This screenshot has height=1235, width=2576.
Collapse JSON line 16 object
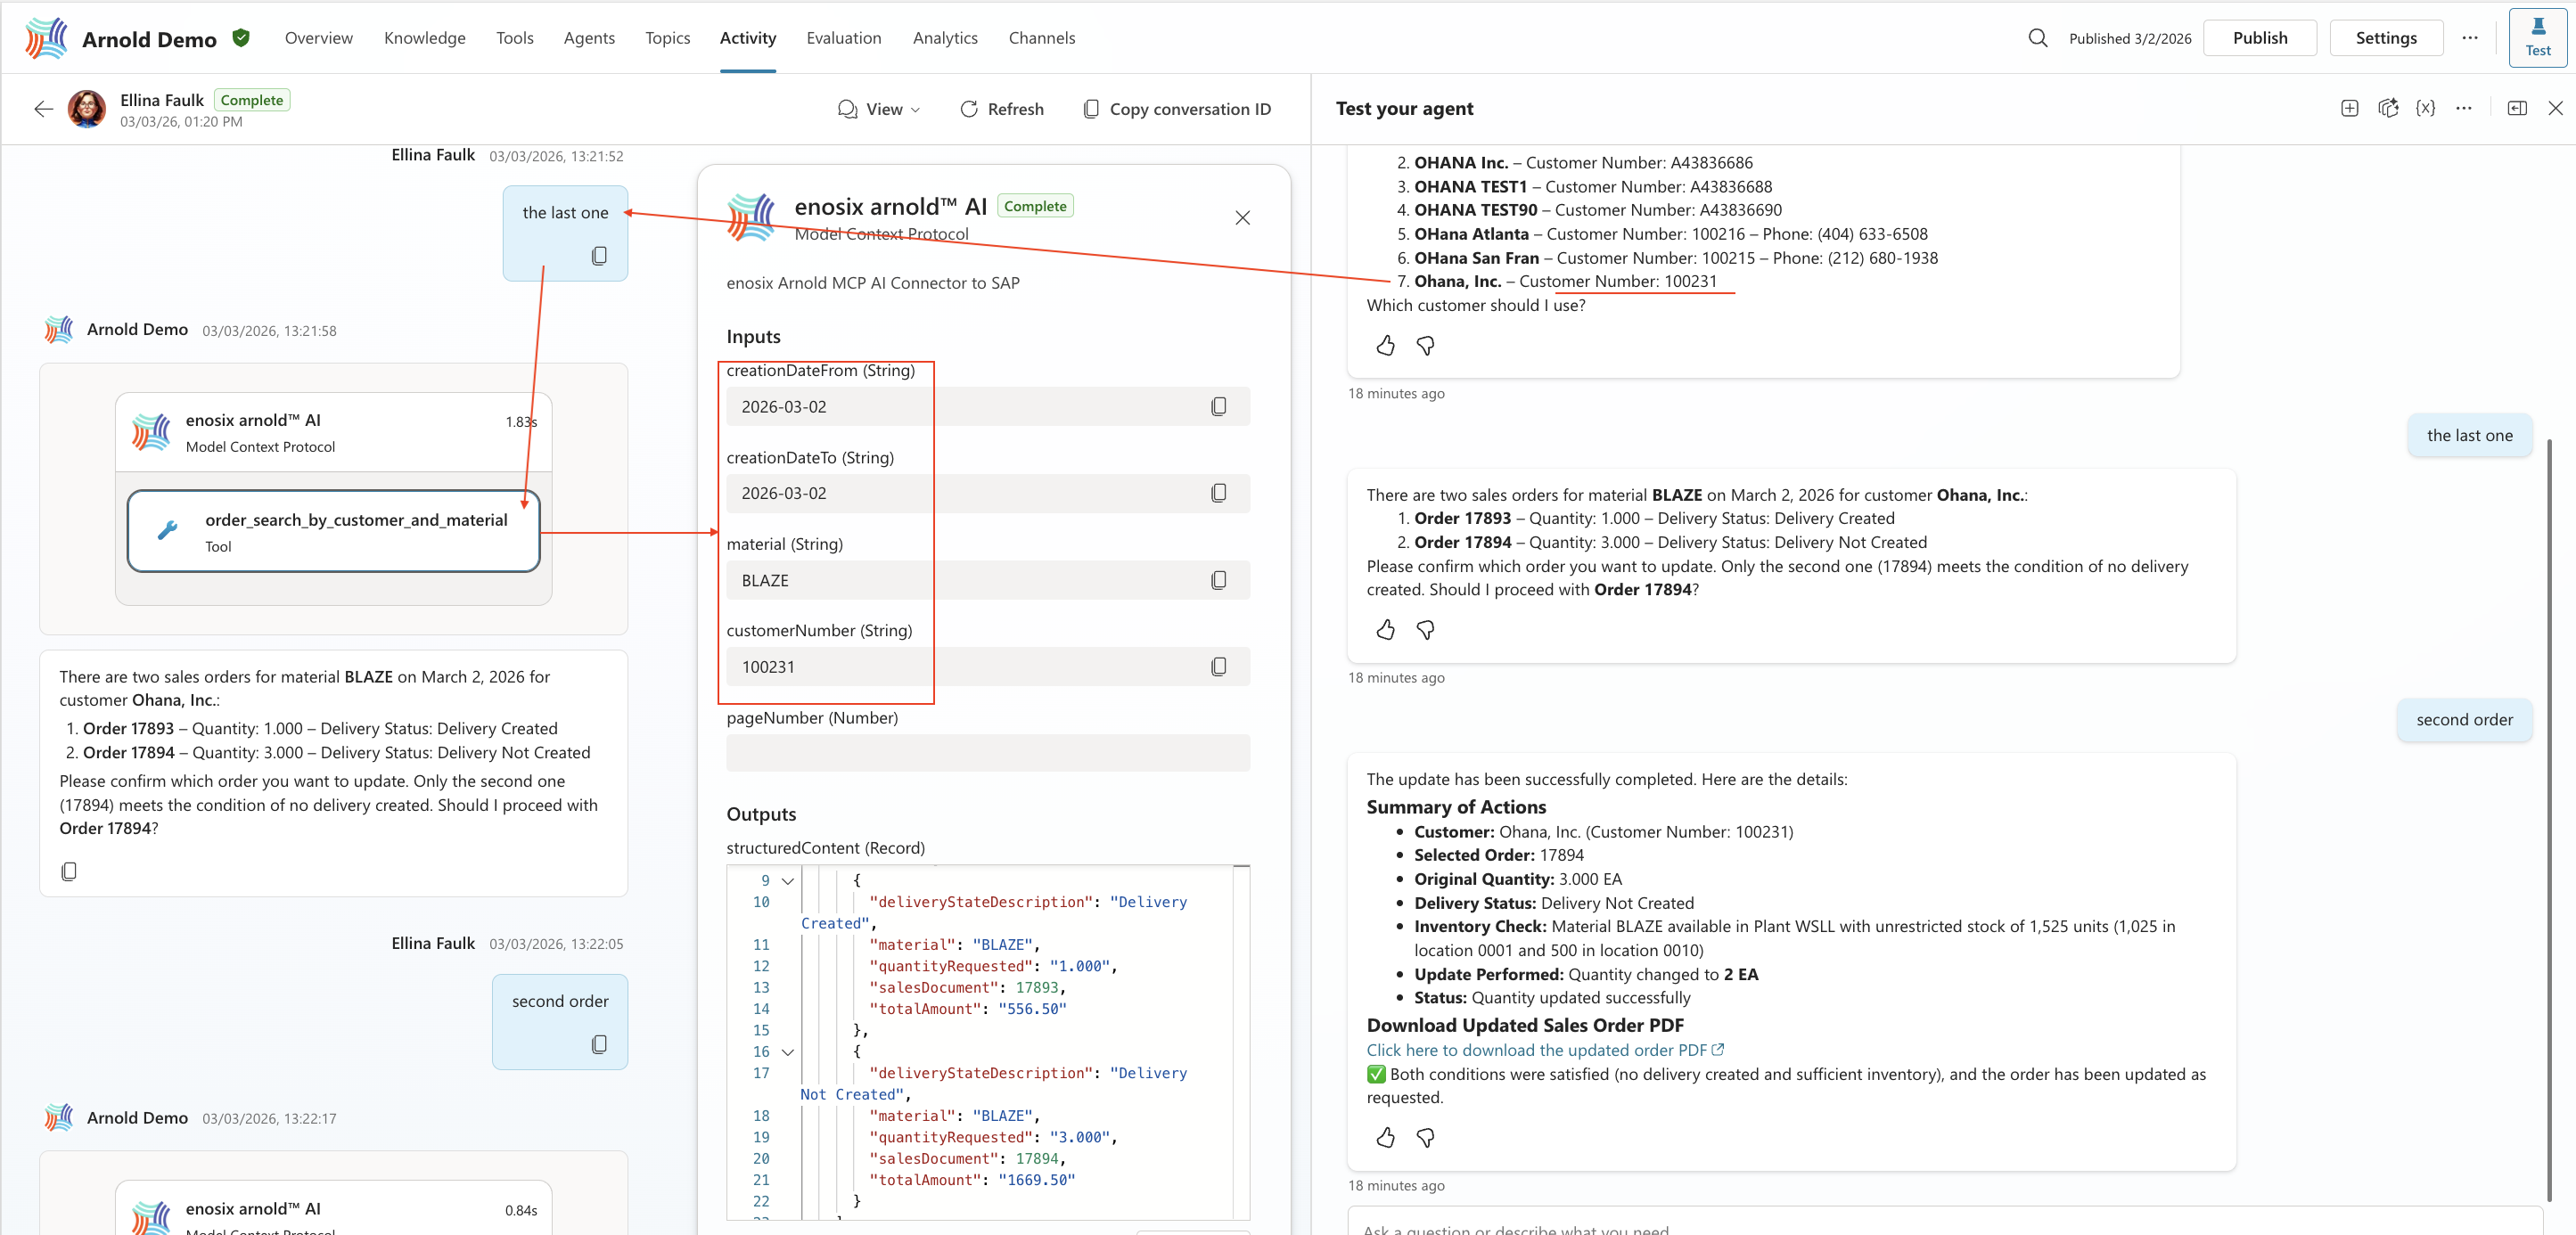click(x=788, y=1052)
